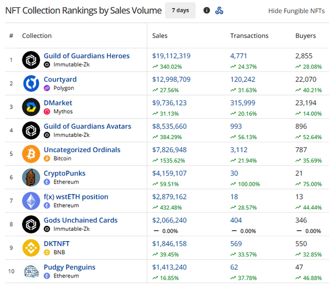Click the 1535.62% sales change value
The height and width of the screenshot is (284, 329).
[172, 160]
